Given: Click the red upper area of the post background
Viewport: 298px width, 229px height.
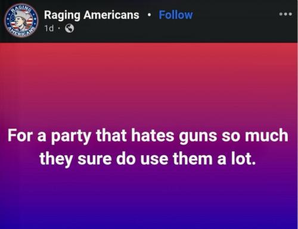Looking at the screenshot, I should (x=149, y=64).
